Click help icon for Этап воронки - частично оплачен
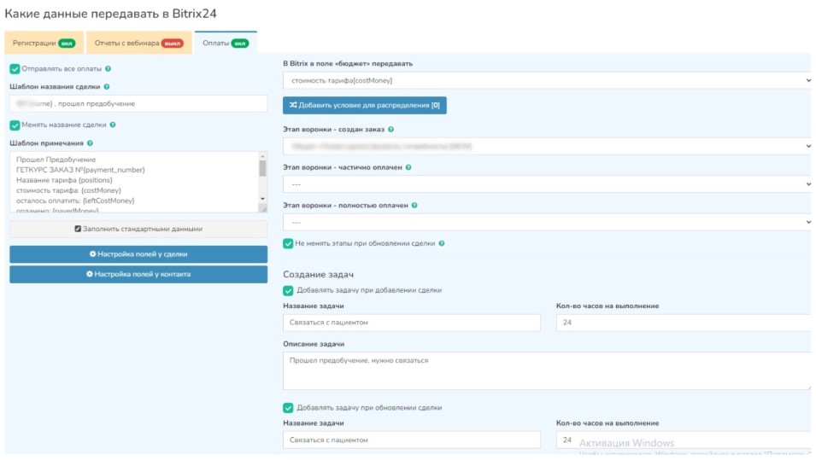The height and width of the screenshot is (460, 816). click(x=410, y=167)
